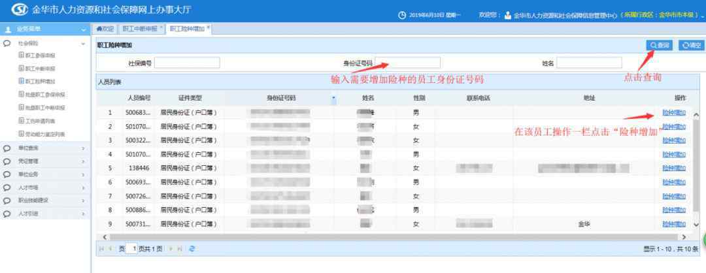Open 批量职工参保申报 in the sidebar
Image resolution: width=706 pixels, height=273 pixels.
click(x=46, y=95)
